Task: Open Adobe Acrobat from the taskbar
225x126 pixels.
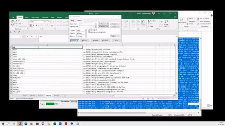Action: coord(66,124)
